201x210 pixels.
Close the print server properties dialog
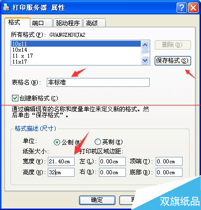click(193, 7)
